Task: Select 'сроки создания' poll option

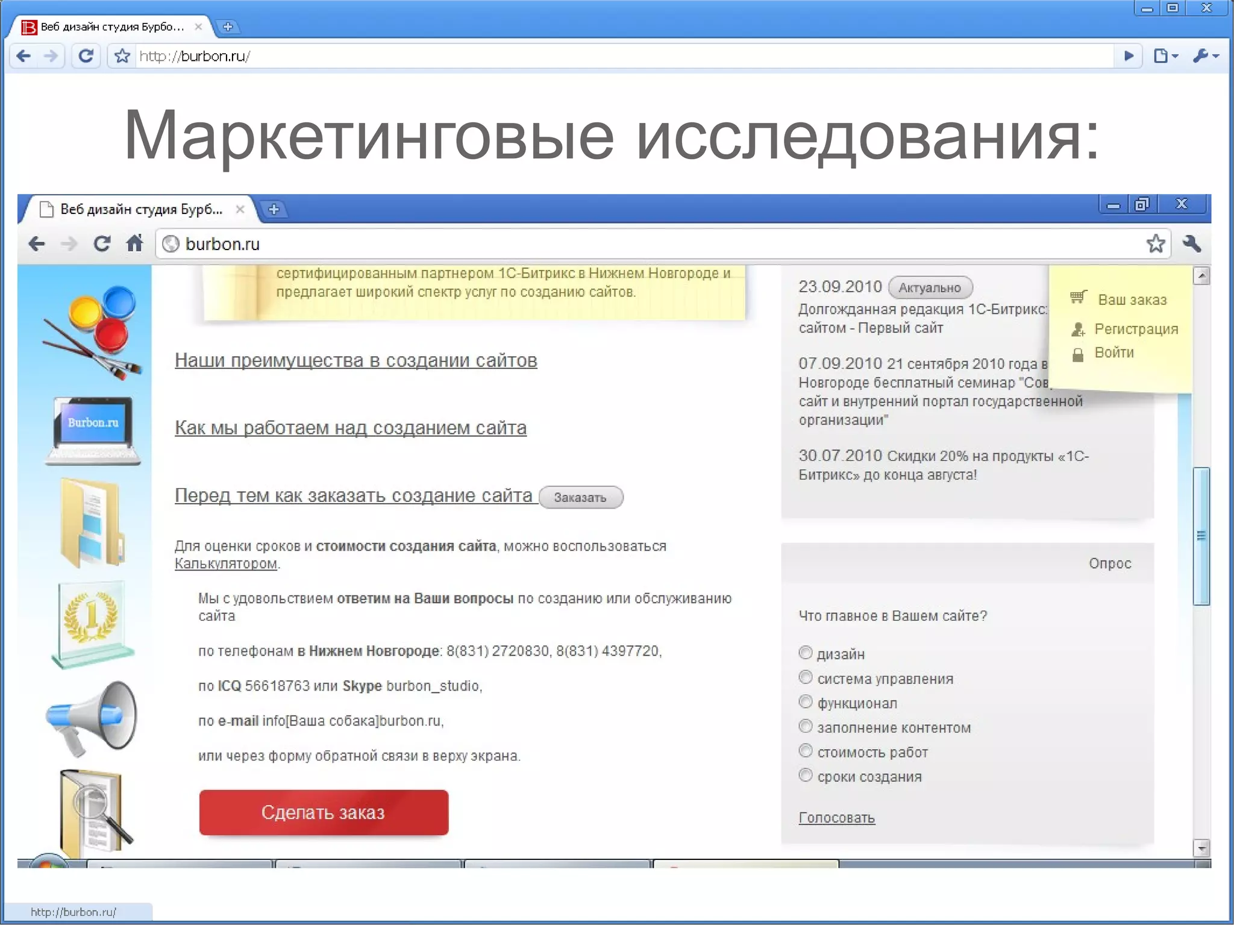Action: pos(806,776)
